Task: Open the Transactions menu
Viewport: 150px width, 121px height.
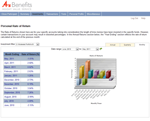Action: (52, 14)
